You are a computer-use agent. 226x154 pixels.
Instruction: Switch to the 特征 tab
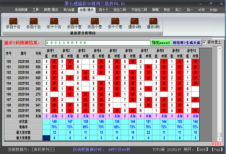(167, 10)
